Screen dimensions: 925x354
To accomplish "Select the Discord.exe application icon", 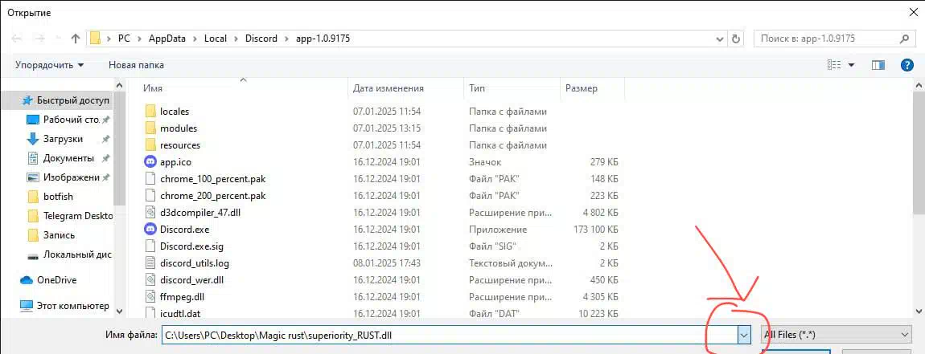I will tap(150, 229).
